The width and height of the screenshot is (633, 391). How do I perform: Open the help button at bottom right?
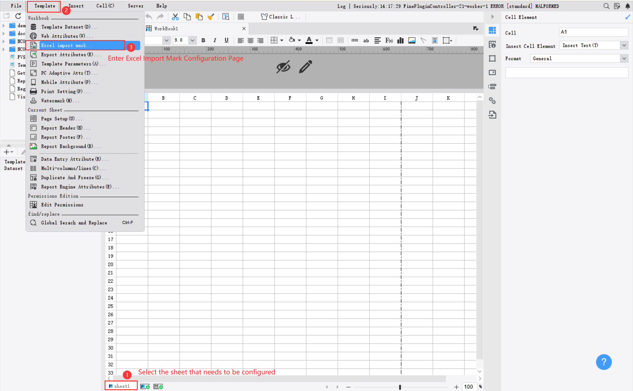pyautogui.click(x=604, y=362)
